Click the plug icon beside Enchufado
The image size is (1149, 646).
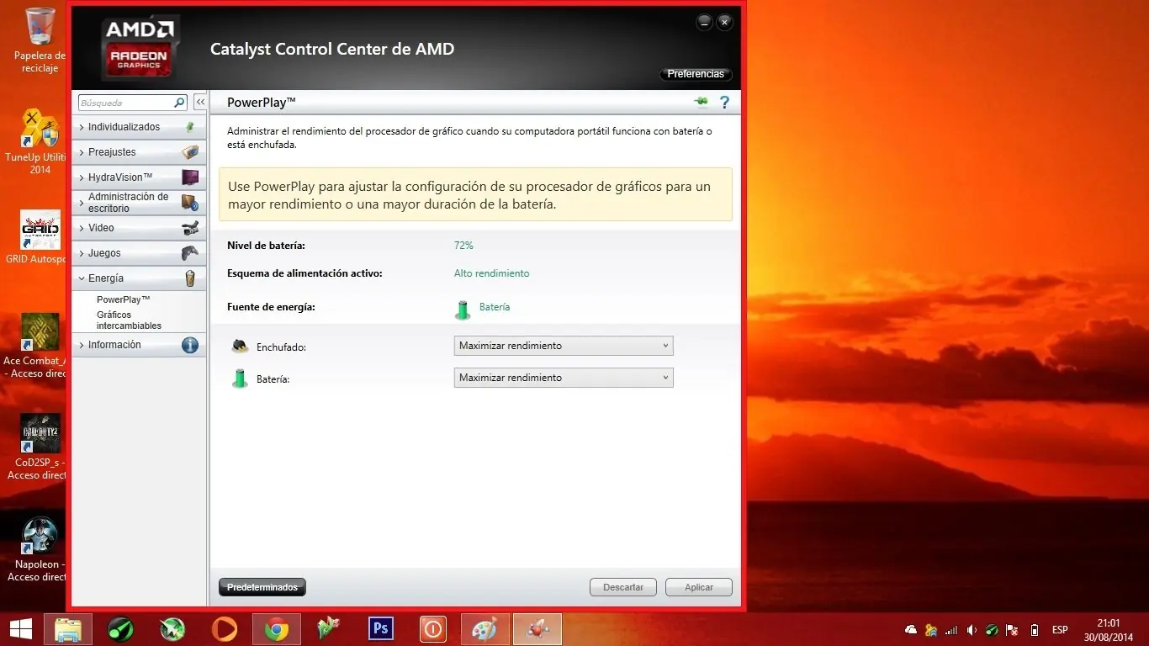click(x=241, y=346)
